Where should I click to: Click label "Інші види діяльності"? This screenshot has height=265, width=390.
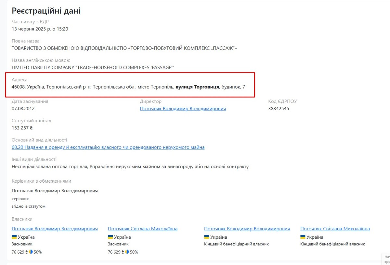[34, 159]
